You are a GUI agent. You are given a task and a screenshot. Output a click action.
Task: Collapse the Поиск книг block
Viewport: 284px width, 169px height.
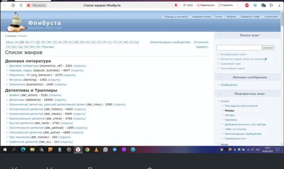pyautogui.click(x=219, y=35)
